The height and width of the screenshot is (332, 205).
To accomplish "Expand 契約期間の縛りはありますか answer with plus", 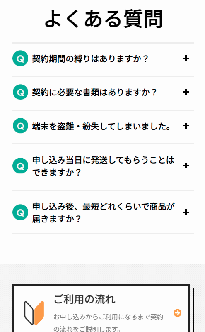I will click(x=186, y=58).
